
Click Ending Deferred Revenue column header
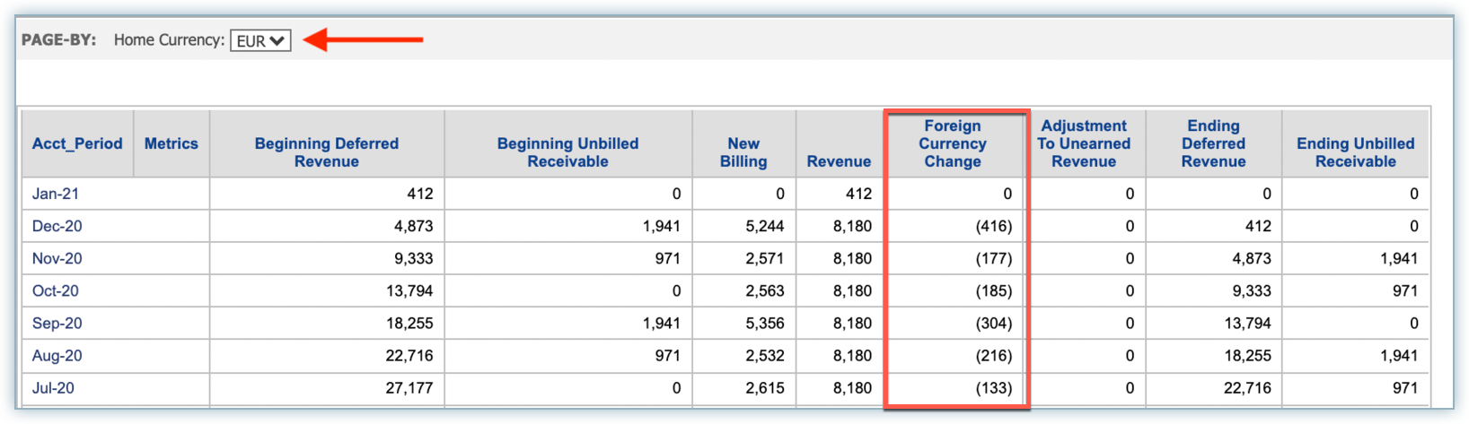[1213, 143]
